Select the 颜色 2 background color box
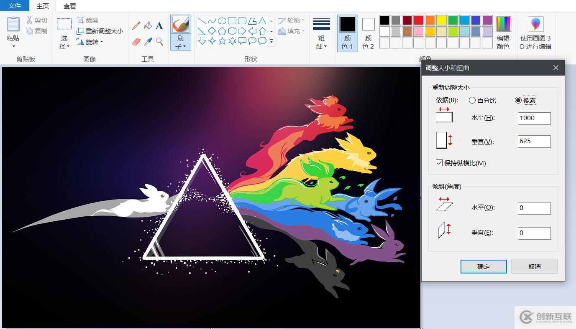This screenshot has width=576, height=329. pyautogui.click(x=368, y=33)
